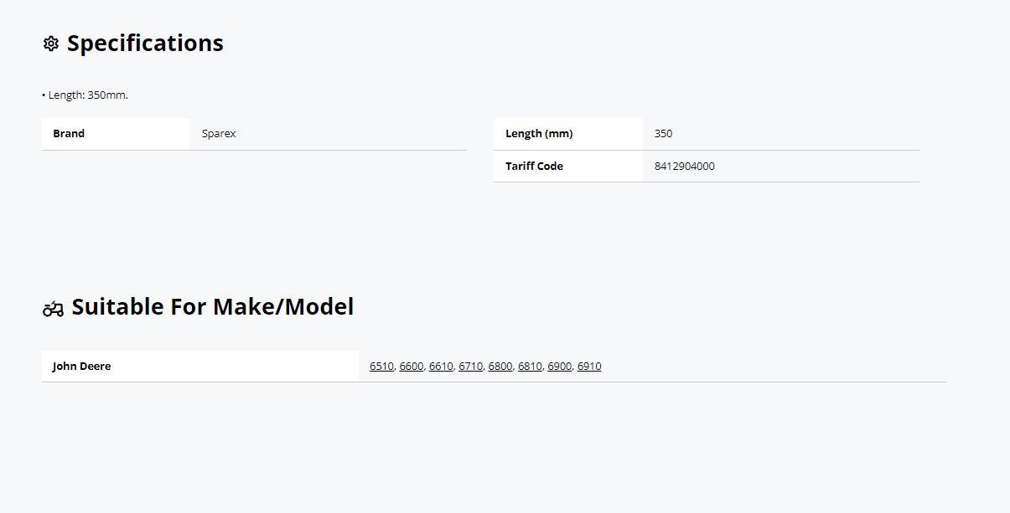The width and height of the screenshot is (1010, 513).
Task: Click the Sparex brand value
Action: [x=219, y=134]
